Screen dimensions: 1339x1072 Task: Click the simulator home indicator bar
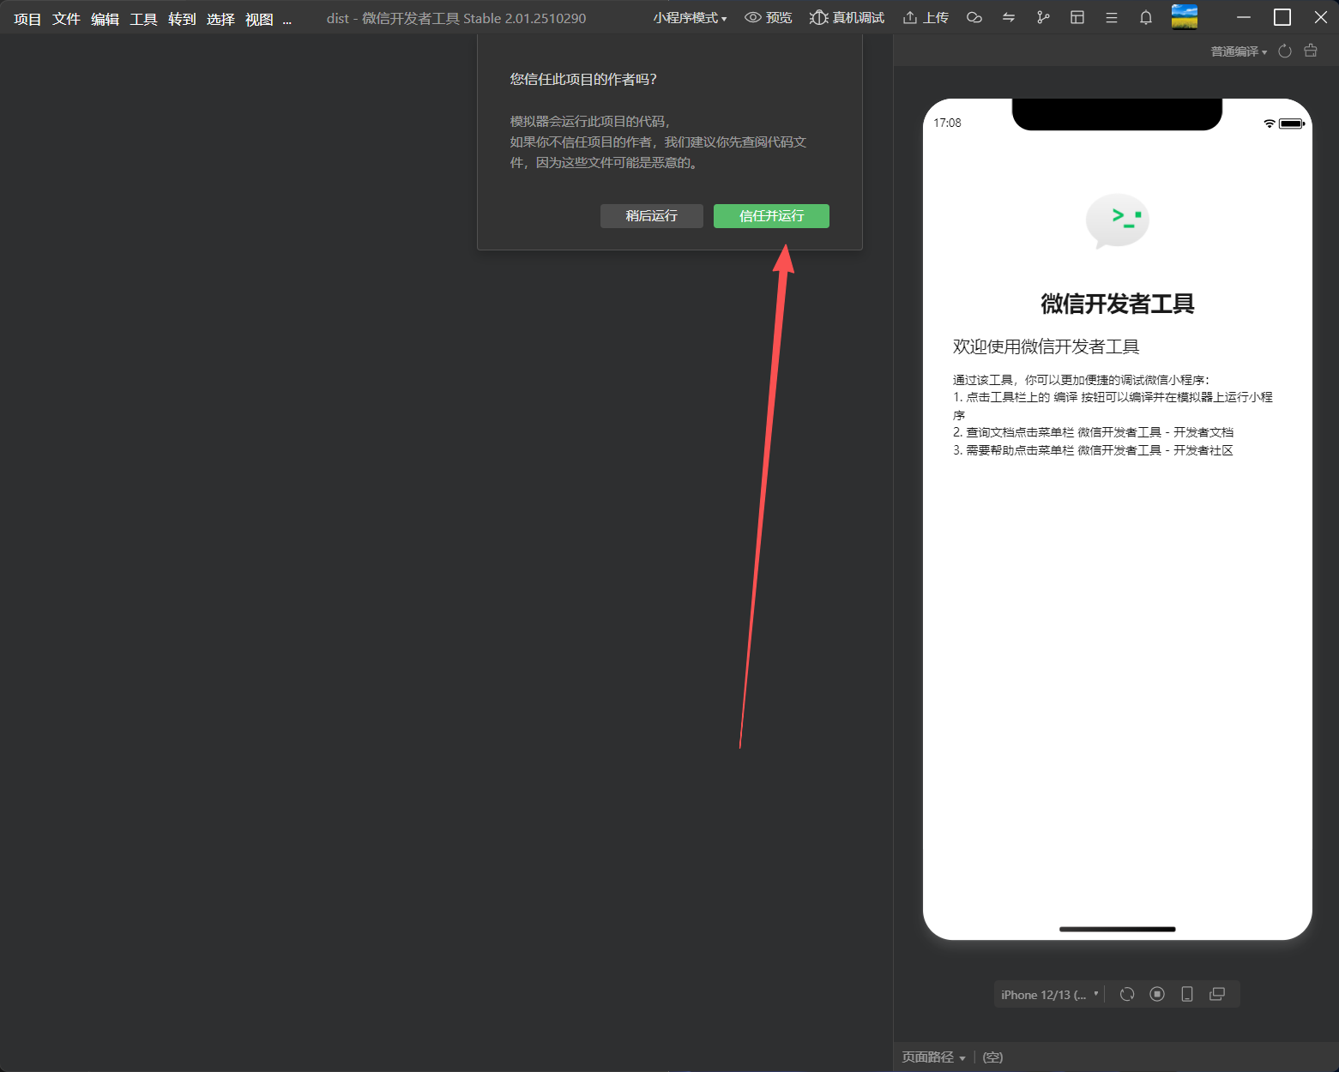(1118, 929)
